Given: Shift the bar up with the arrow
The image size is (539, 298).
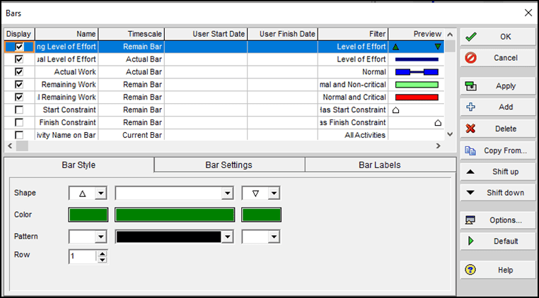Looking at the screenshot, I should coord(471,172).
